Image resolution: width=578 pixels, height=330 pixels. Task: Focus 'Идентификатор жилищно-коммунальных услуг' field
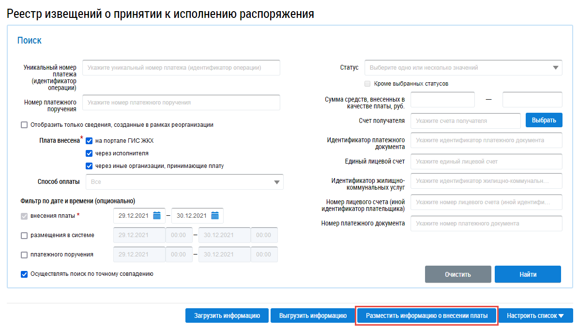[x=487, y=181]
